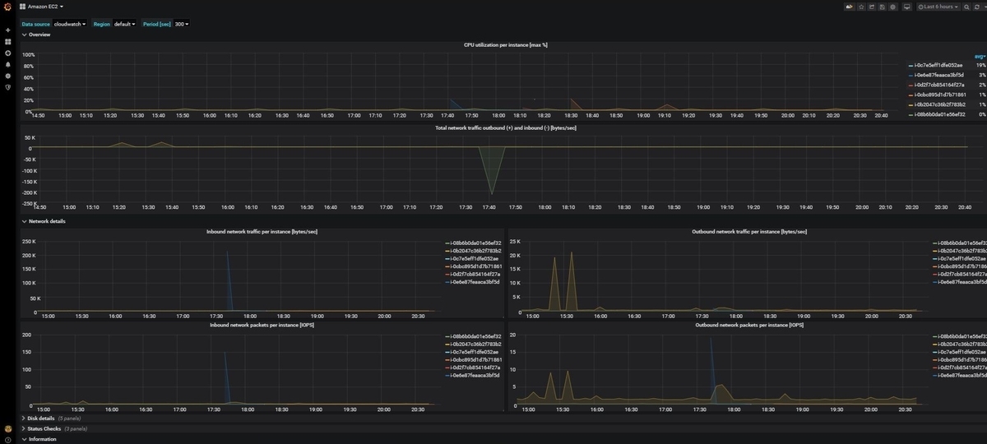The image size is (987, 444).
Task: Click series color for i-0cbc895d1d7b71861 in Outbound packets legend
Action: tap(935, 360)
